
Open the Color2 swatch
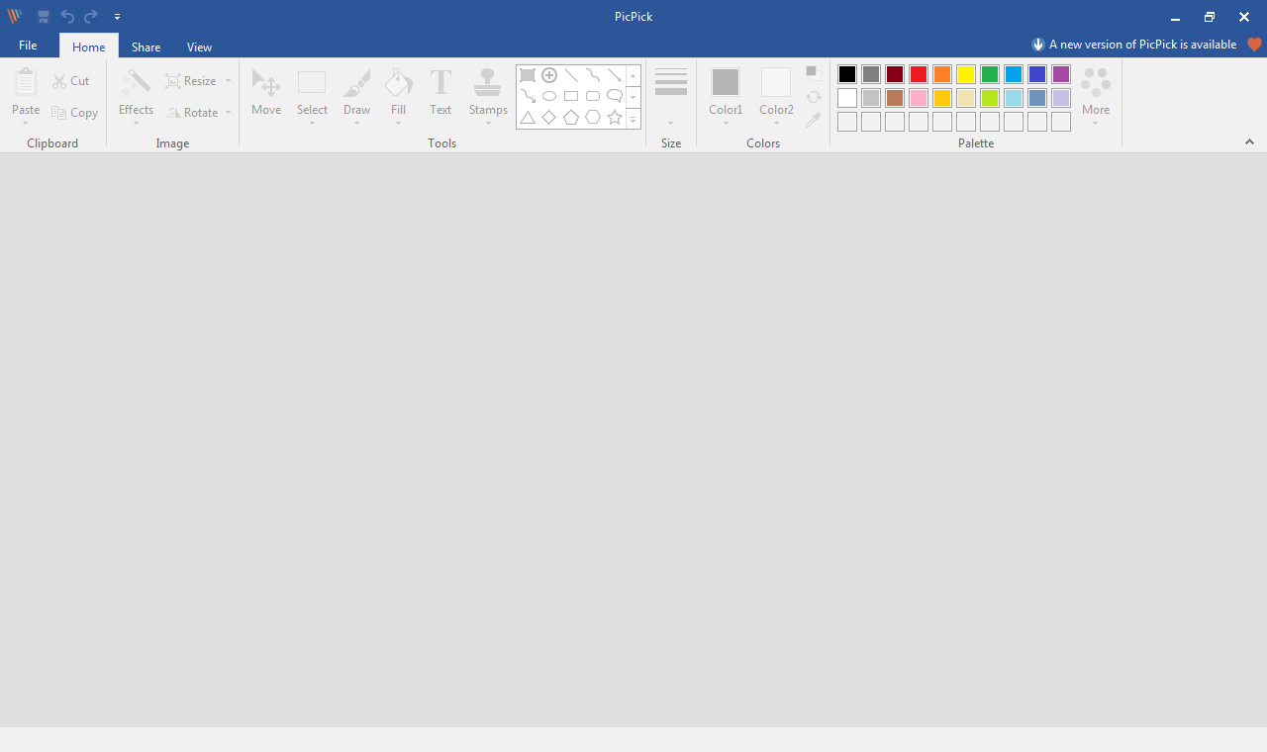(776, 95)
